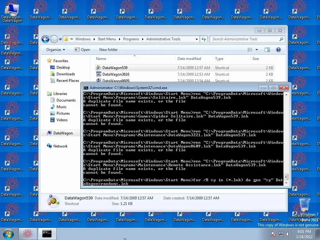Select the Windows breadcrumb segment
This screenshot has width=320, height=240.
point(83,39)
